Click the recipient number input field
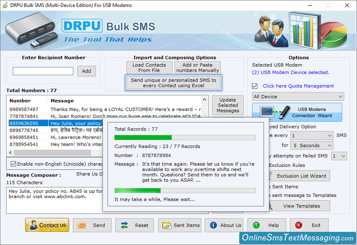 (43, 71)
